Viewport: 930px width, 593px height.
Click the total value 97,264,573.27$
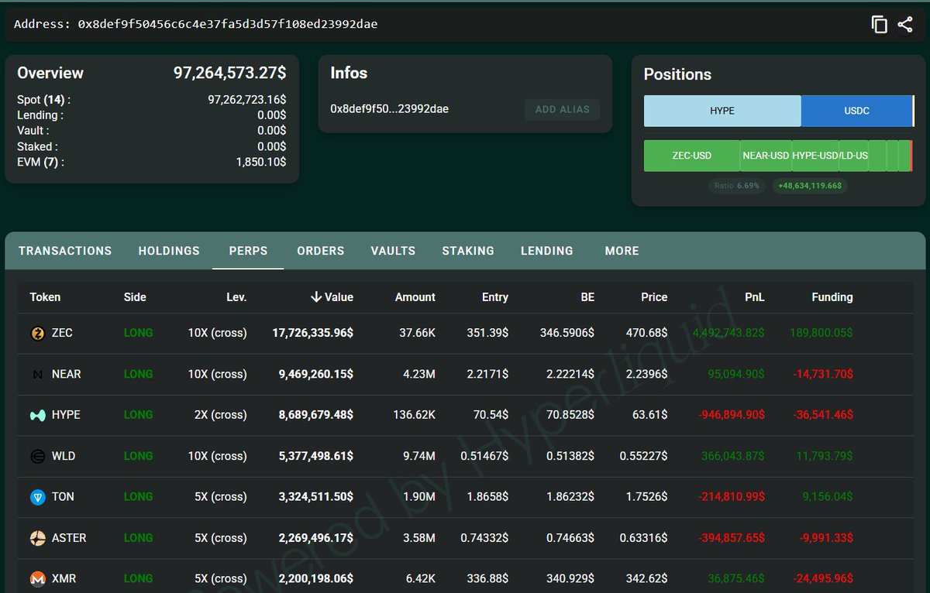pos(229,73)
